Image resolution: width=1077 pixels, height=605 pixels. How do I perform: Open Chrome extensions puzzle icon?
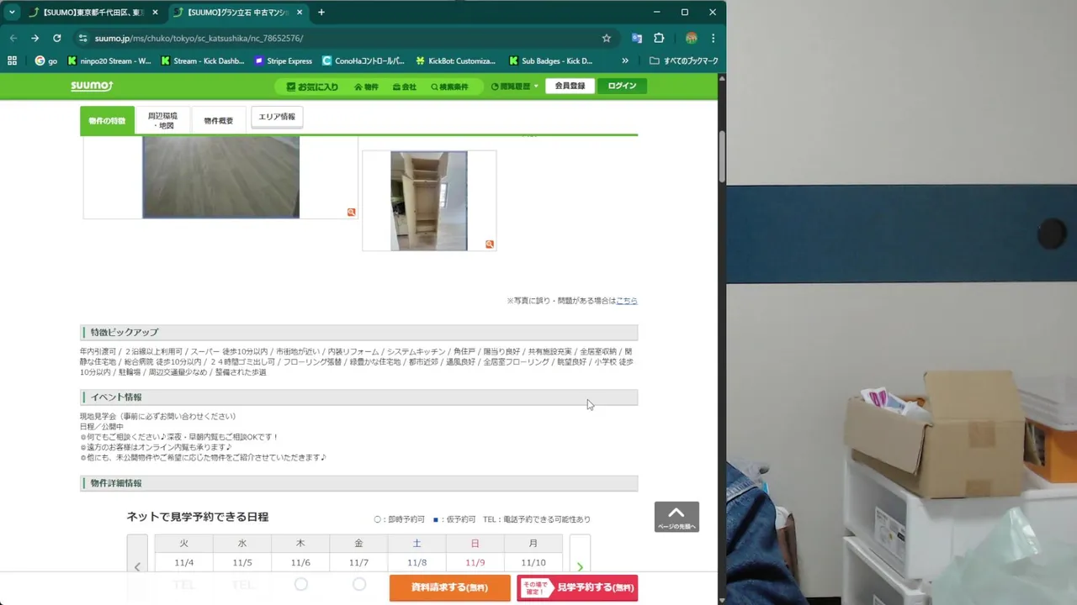[x=659, y=38]
